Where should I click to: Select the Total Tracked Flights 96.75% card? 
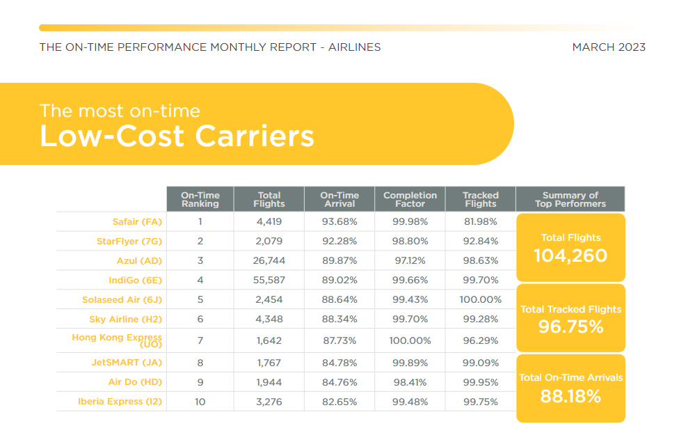tap(570, 318)
